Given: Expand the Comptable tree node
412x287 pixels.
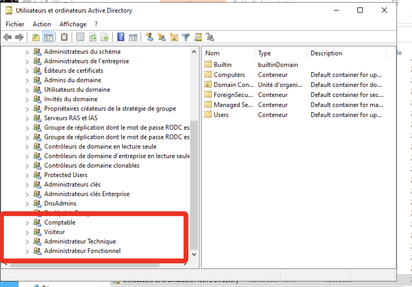Looking at the screenshot, I should click(x=27, y=223).
